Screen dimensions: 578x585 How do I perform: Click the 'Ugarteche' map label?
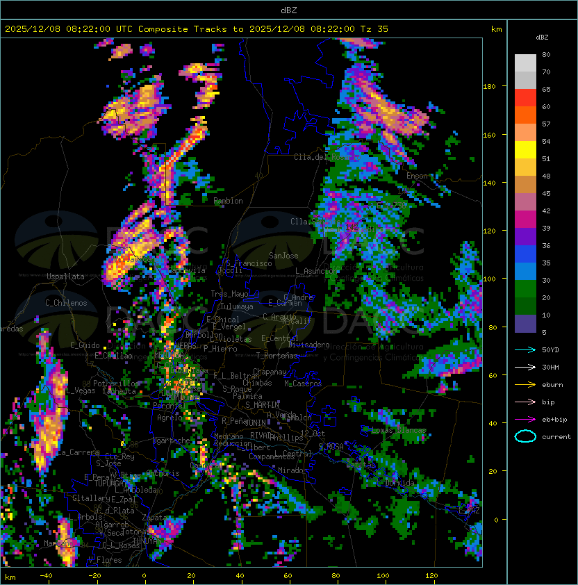tap(172, 440)
